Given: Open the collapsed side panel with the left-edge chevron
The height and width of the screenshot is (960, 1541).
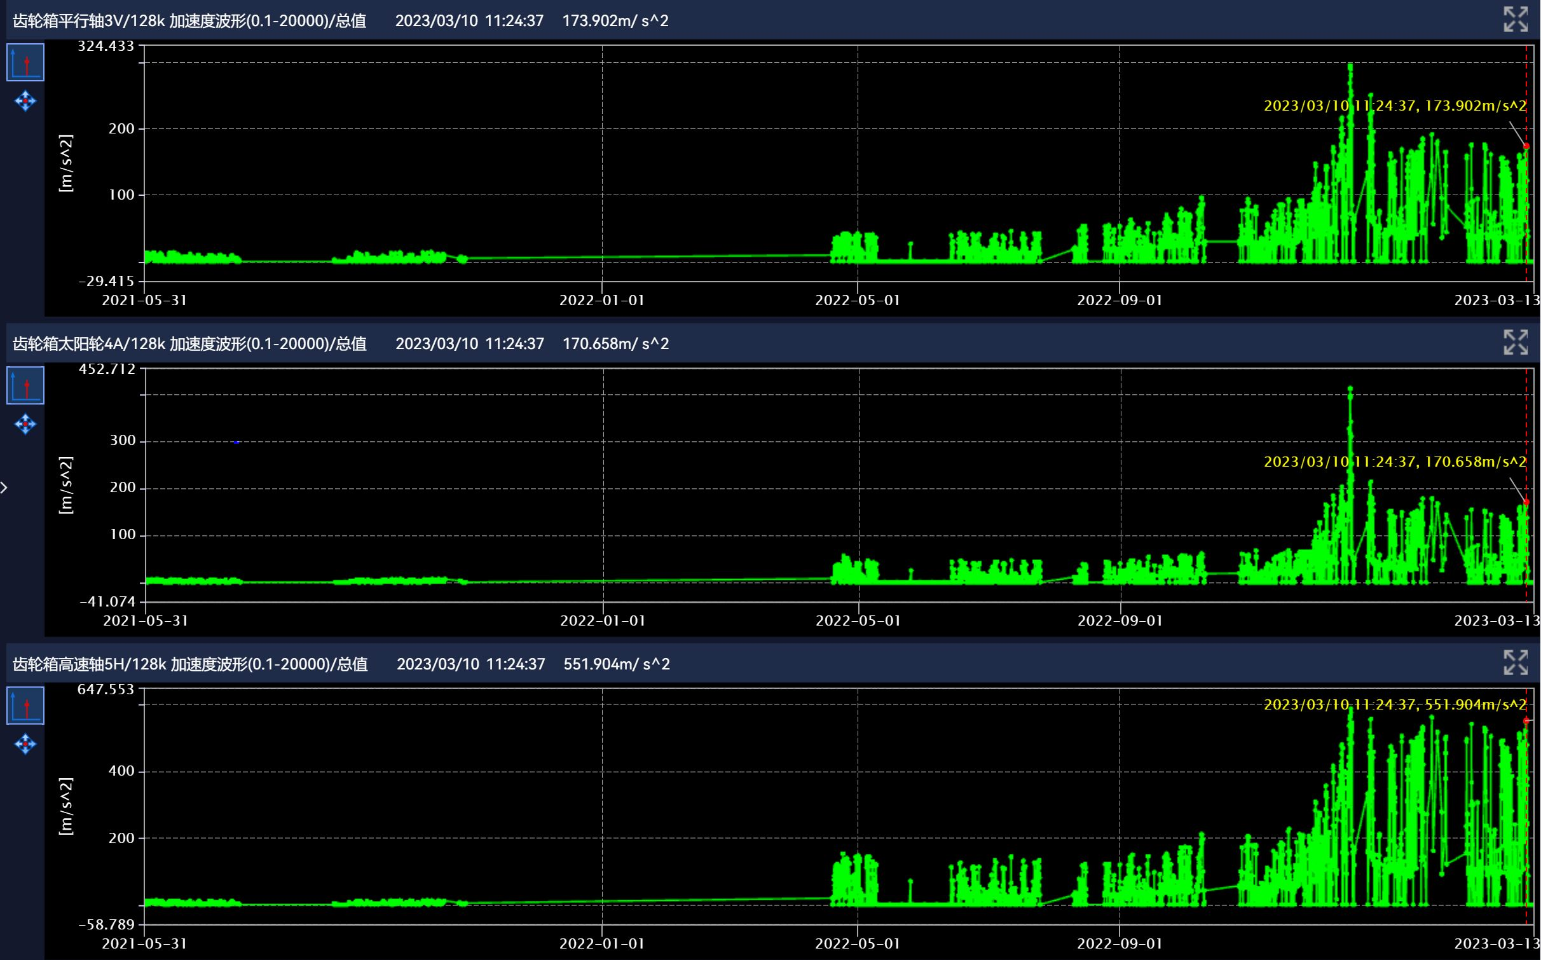Looking at the screenshot, I should [x=4, y=488].
